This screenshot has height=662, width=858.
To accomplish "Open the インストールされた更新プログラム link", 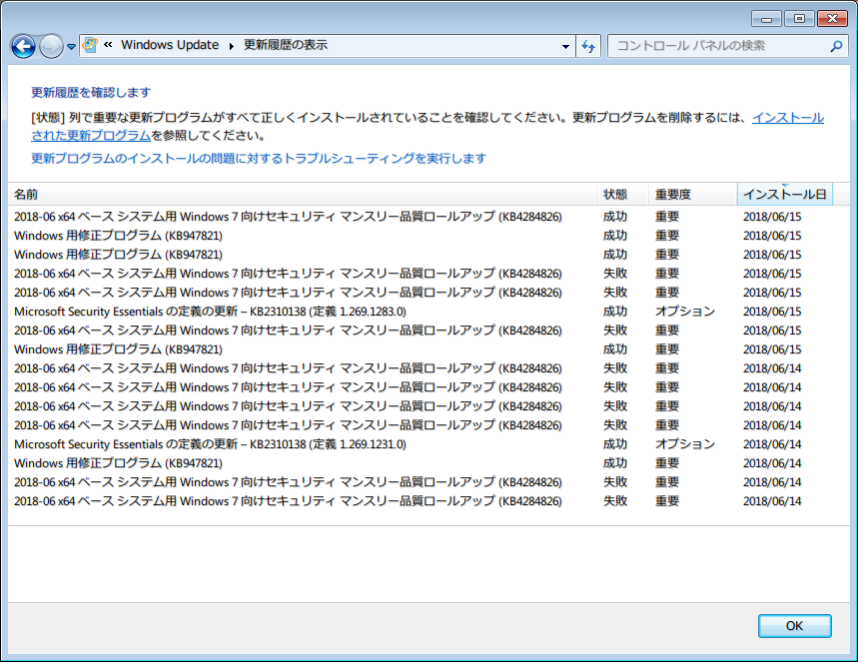I will pyautogui.click(x=787, y=118).
